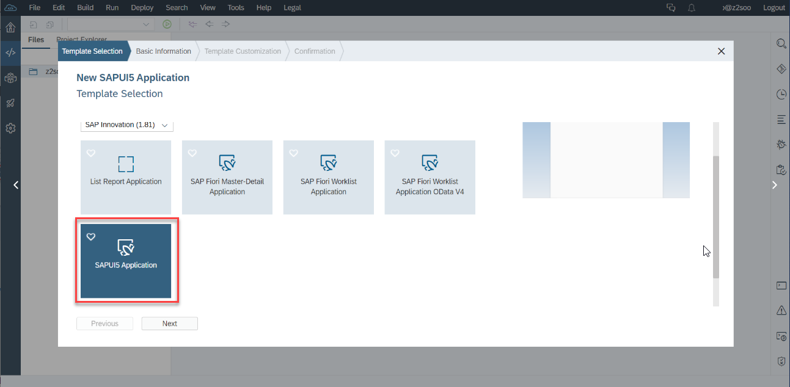Click the second copy icon in the toolbar

click(49, 24)
